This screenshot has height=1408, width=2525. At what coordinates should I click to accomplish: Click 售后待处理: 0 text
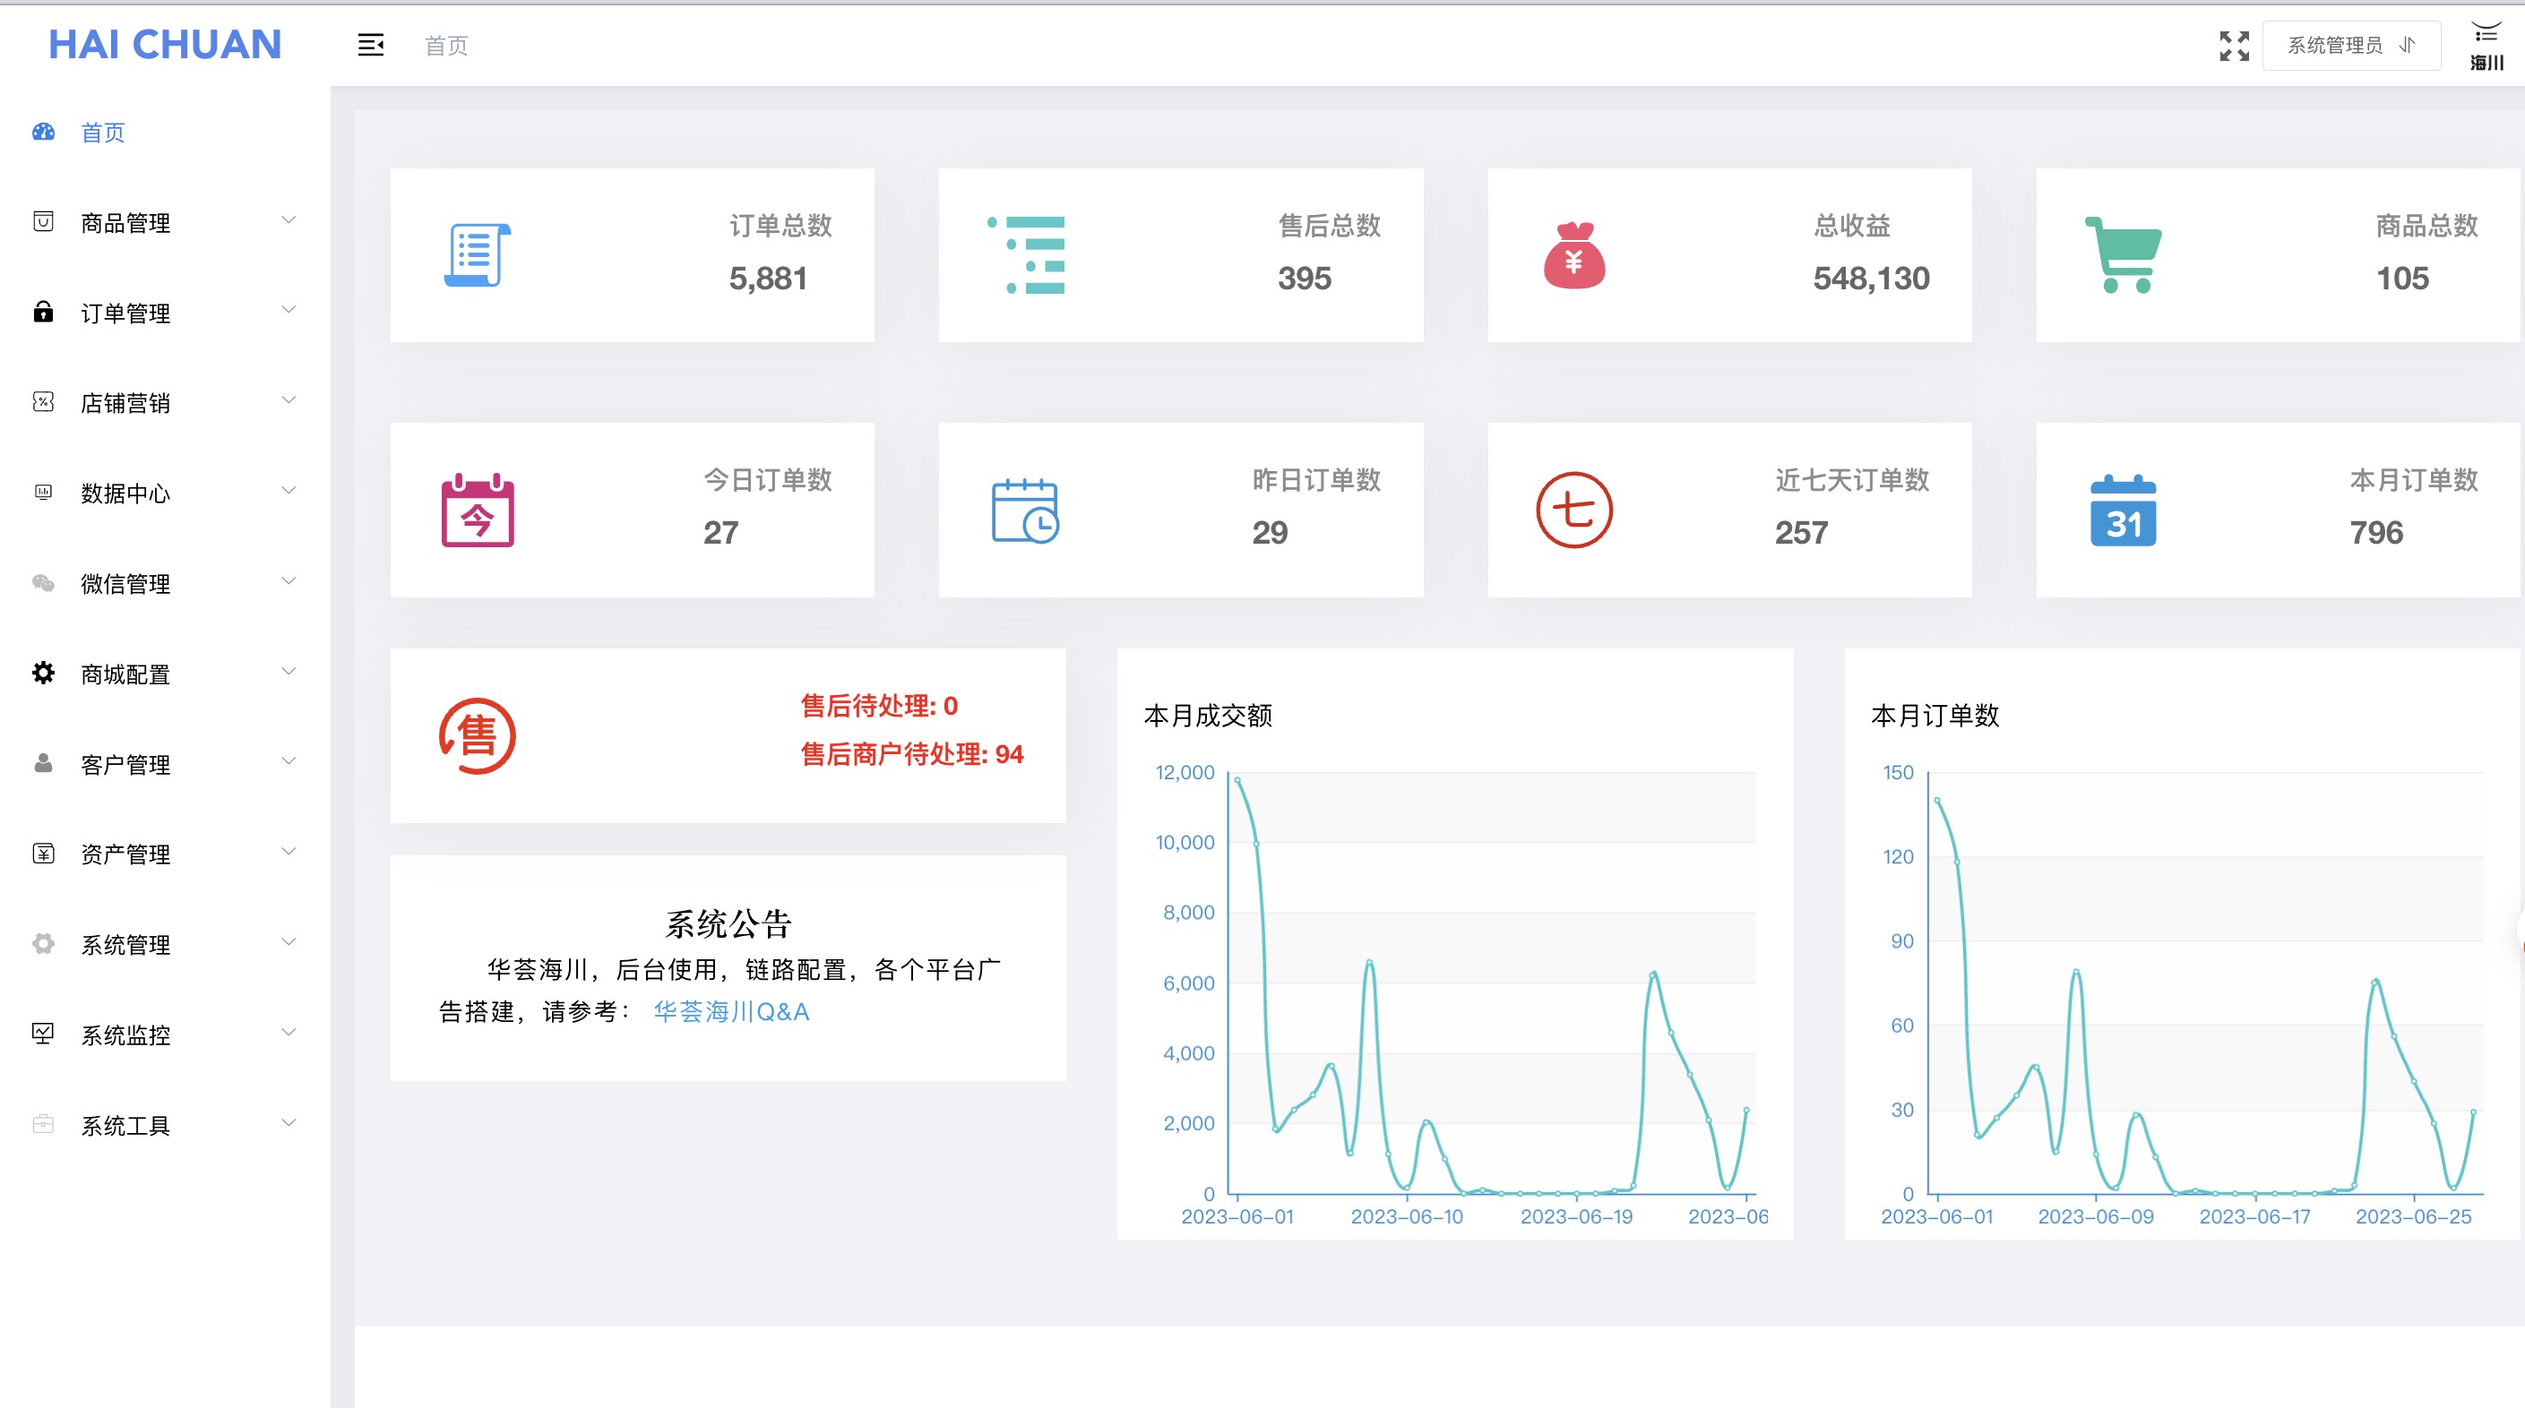(x=879, y=706)
